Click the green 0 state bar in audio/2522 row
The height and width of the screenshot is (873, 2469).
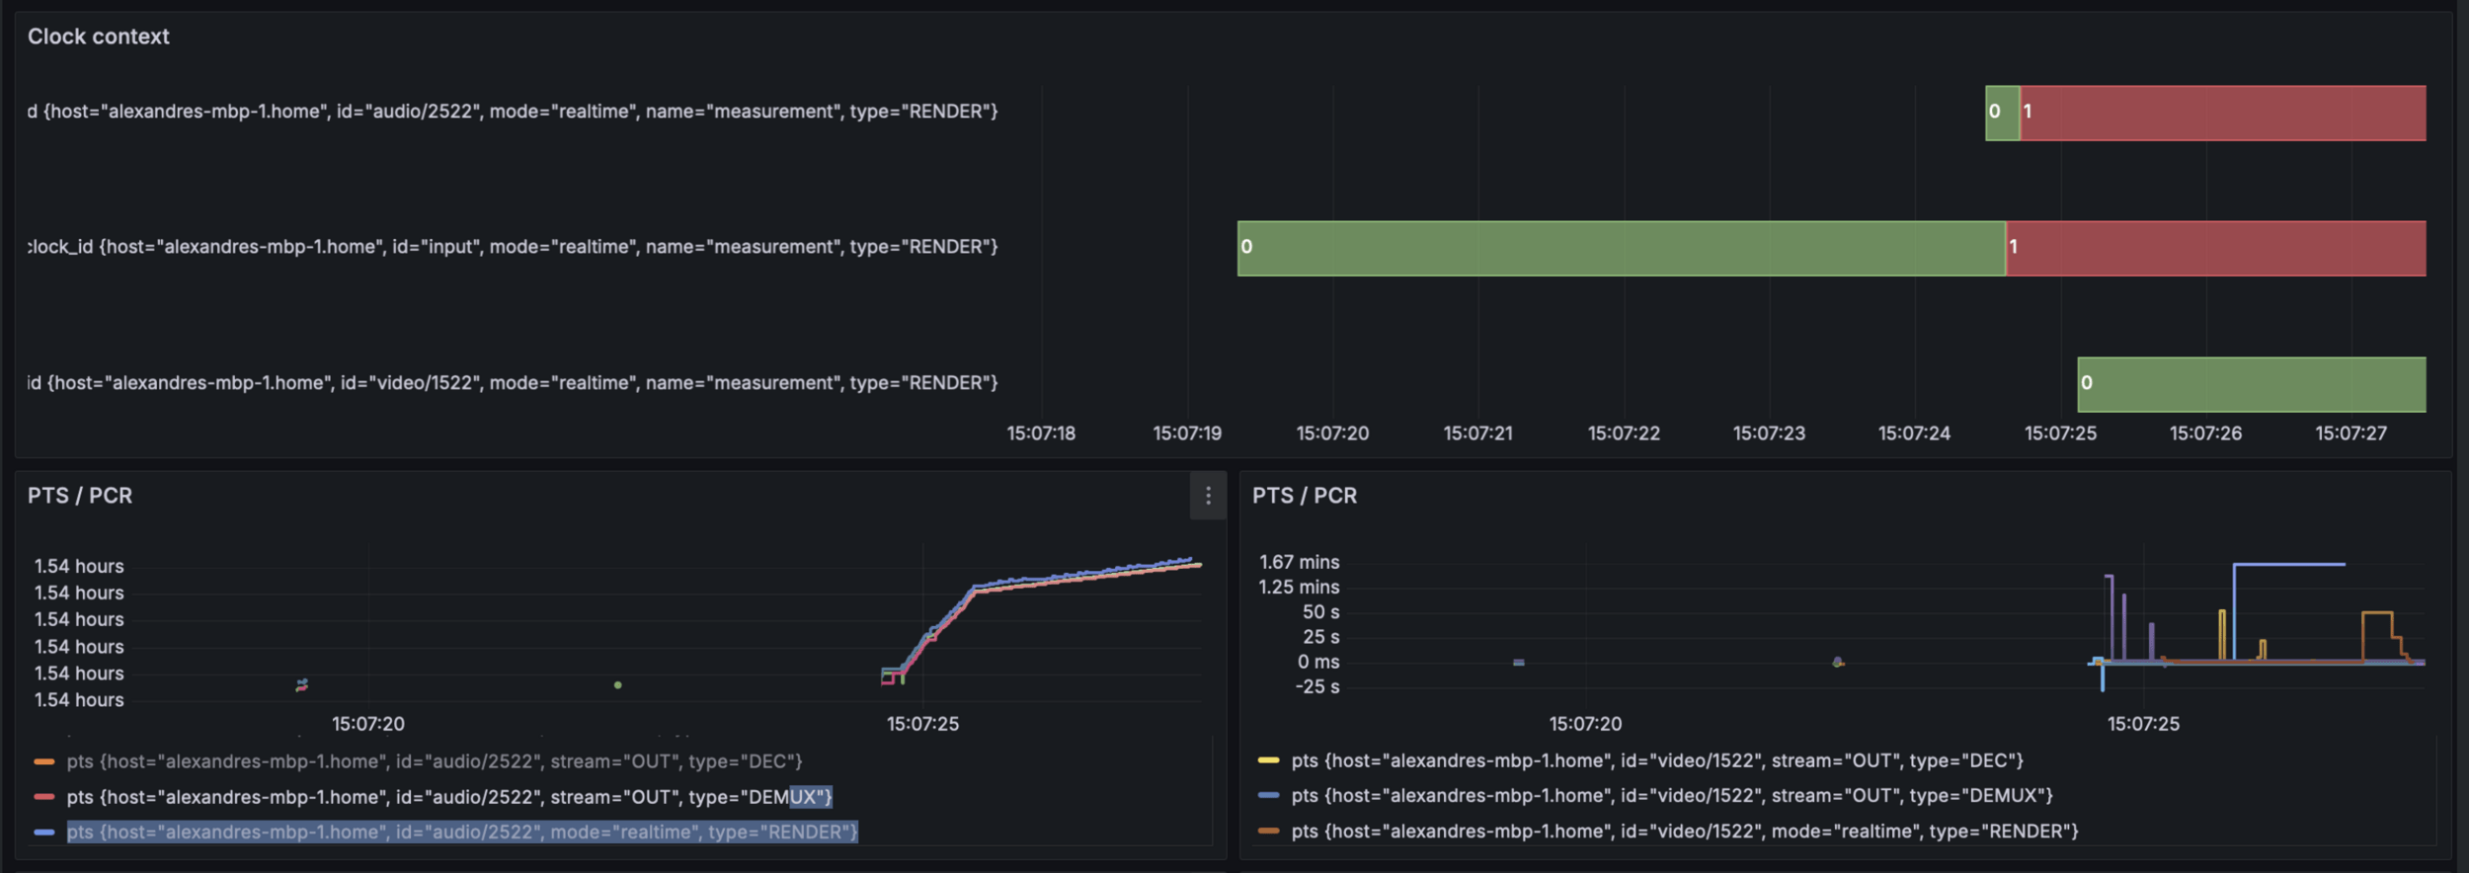point(2002,113)
